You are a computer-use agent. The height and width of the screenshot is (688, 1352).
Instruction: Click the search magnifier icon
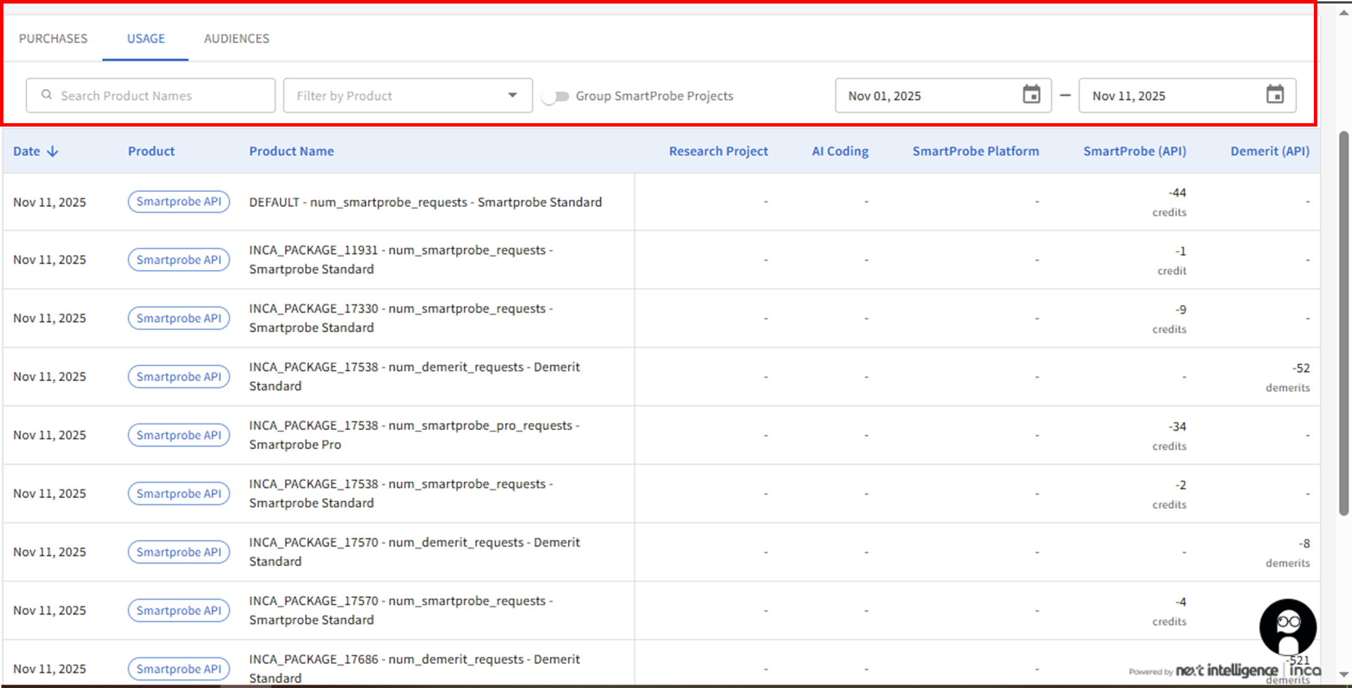46,95
